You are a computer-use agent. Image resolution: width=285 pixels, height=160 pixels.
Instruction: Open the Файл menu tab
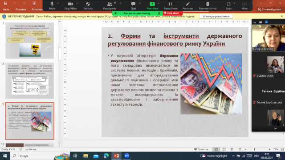pyautogui.click(x=6, y=9)
